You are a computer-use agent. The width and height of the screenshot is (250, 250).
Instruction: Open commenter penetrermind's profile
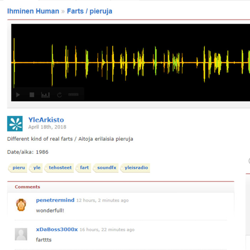click(55, 200)
